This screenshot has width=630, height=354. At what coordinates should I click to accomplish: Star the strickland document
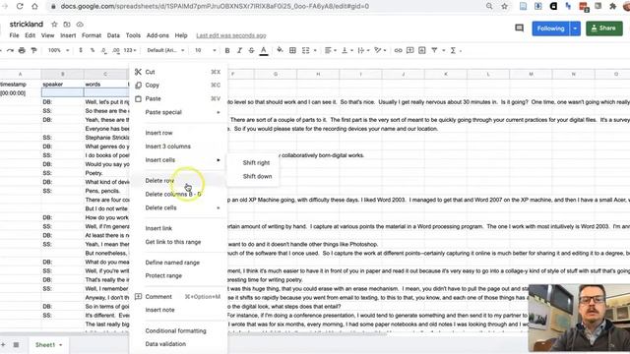pos(54,25)
